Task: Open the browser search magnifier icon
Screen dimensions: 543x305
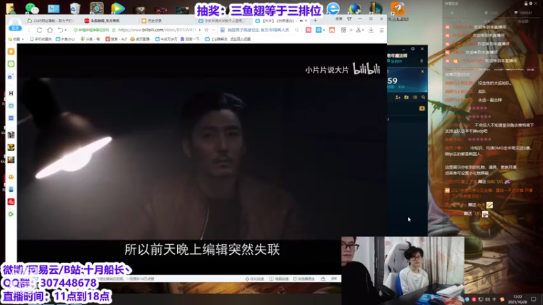Action: tap(297, 30)
